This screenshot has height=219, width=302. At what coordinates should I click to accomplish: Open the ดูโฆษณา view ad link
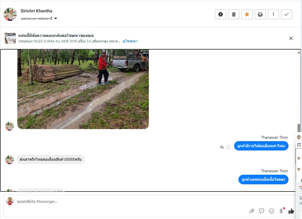pyautogui.click(x=130, y=41)
